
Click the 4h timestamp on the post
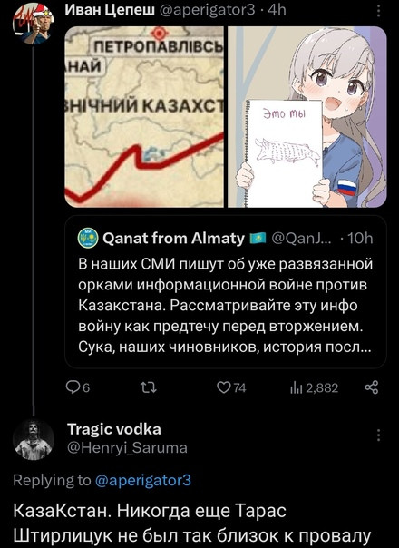277,10
